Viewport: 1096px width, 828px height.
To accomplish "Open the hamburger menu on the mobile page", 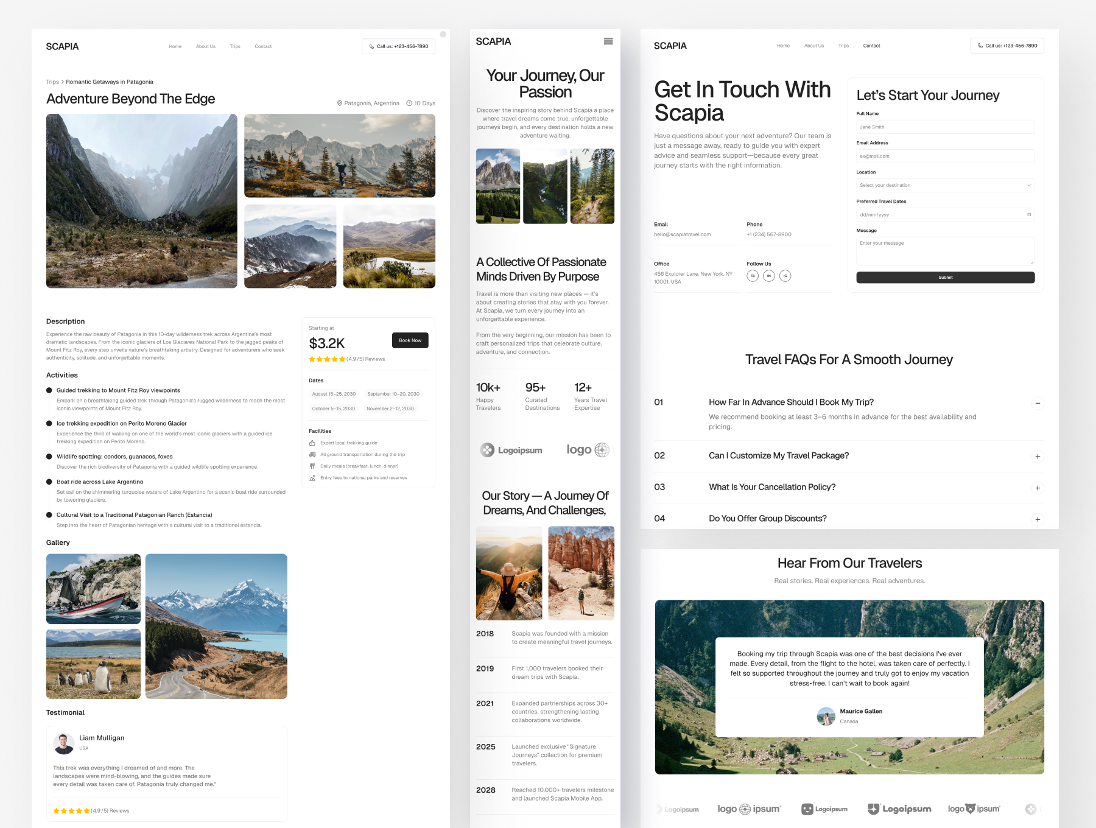I will 608,41.
